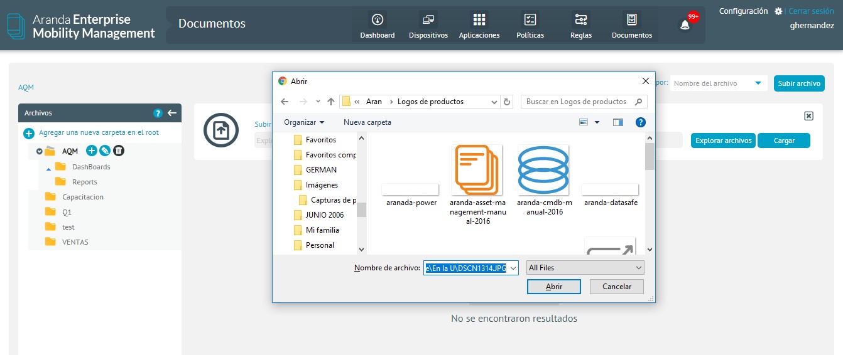This screenshot has width=843, height=355.
Task: Click the Explorar archivos button
Action: pyautogui.click(x=724, y=140)
